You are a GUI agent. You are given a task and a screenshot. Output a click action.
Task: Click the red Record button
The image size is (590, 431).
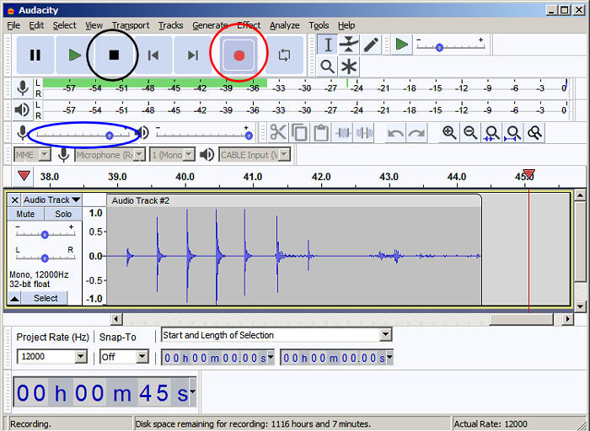tap(239, 56)
